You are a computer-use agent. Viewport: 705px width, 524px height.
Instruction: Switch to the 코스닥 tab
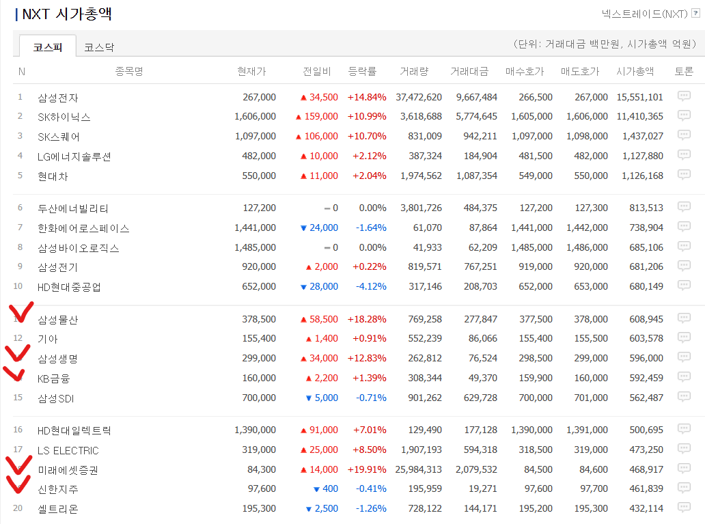point(99,46)
